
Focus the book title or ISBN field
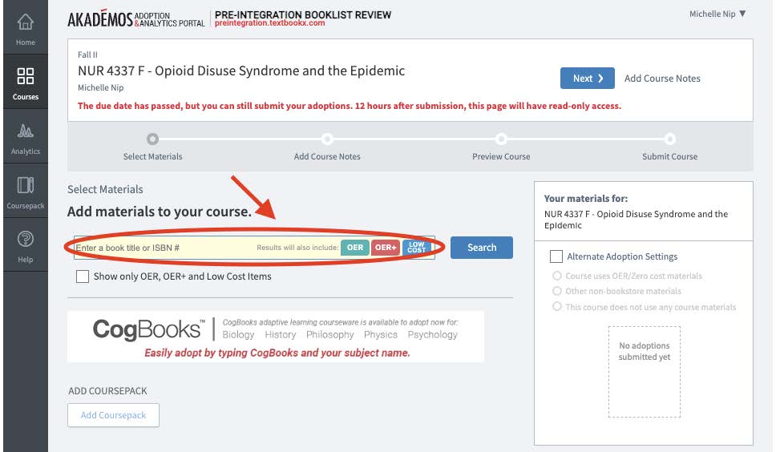(160, 248)
